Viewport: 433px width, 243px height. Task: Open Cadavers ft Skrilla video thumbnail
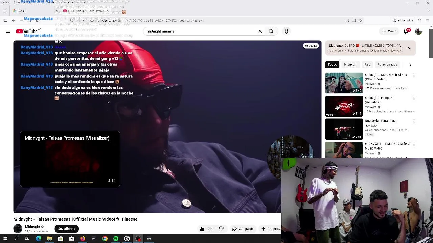(x=344, y=83)
